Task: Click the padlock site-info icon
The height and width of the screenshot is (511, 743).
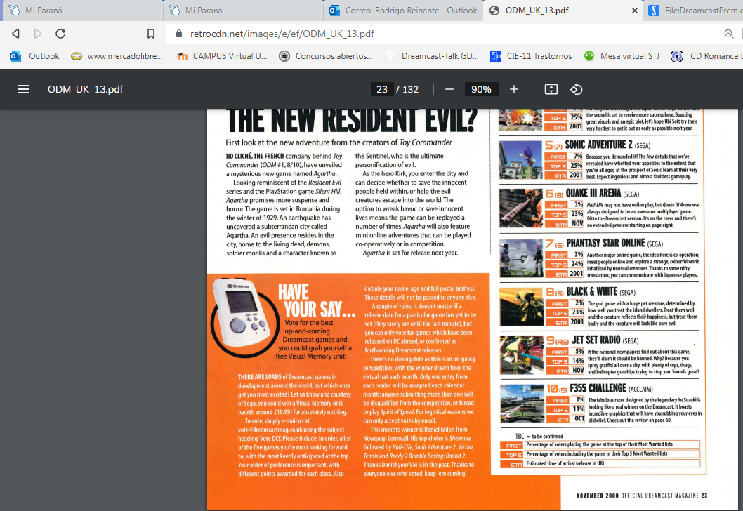Action: coord(178,34)
